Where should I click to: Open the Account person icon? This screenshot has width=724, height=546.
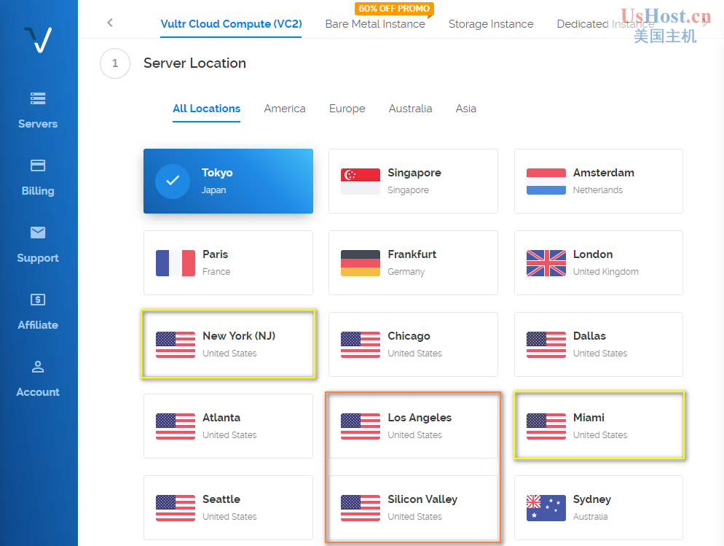[x=38, y=367]
